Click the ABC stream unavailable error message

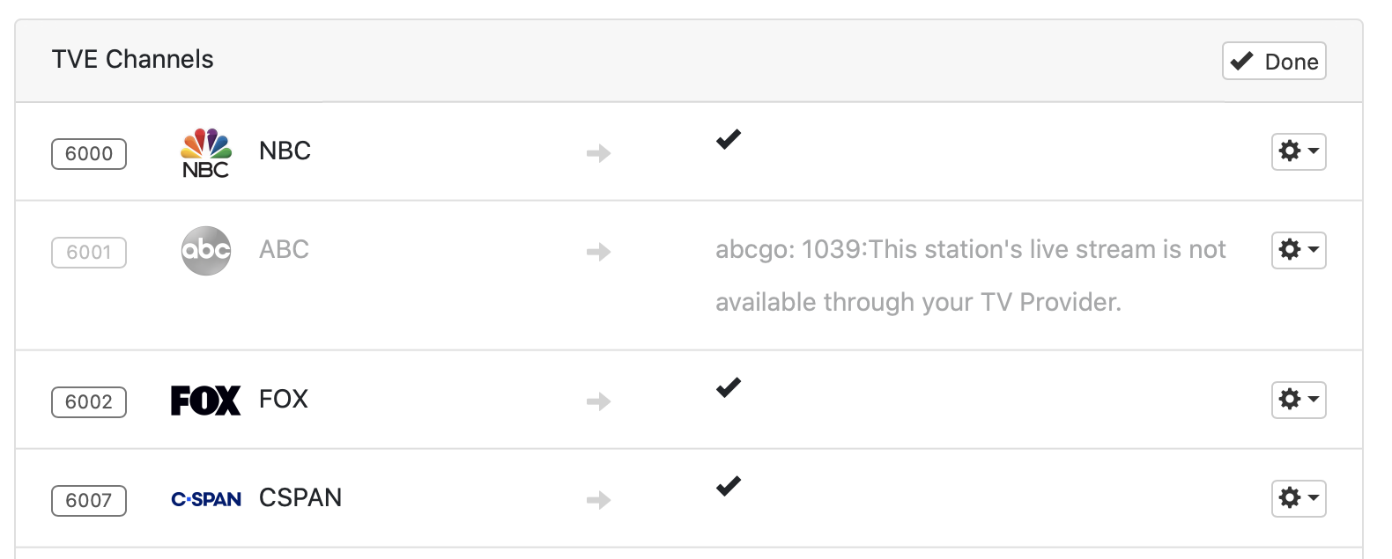tap(970, 276)
